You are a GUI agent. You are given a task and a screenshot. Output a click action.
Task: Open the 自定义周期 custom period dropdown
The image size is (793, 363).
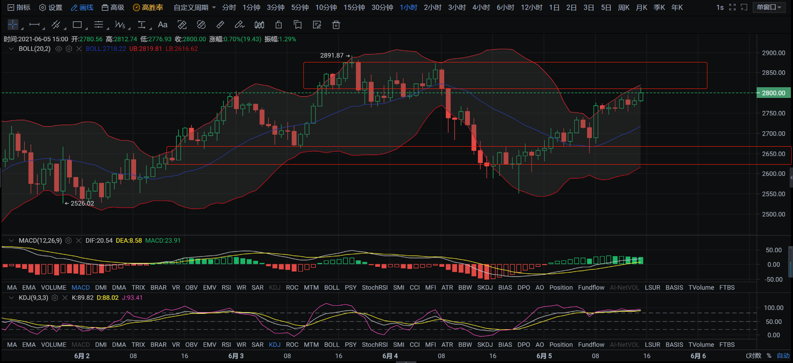pyautogui.click(x=194, y=7)
